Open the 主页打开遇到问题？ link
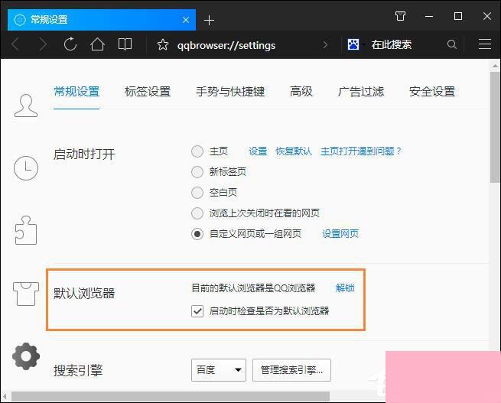The image size is (501, 403). pyautogui.click(x=361, y=151)
